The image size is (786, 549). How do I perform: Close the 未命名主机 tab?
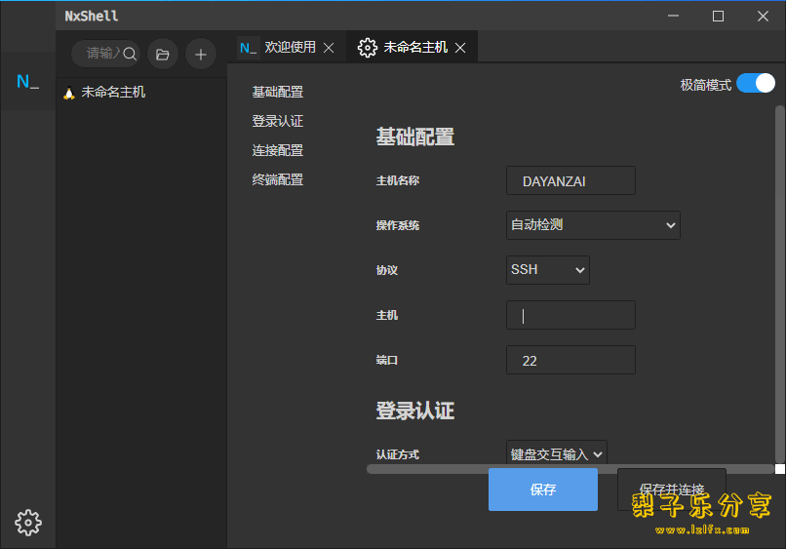460,48
